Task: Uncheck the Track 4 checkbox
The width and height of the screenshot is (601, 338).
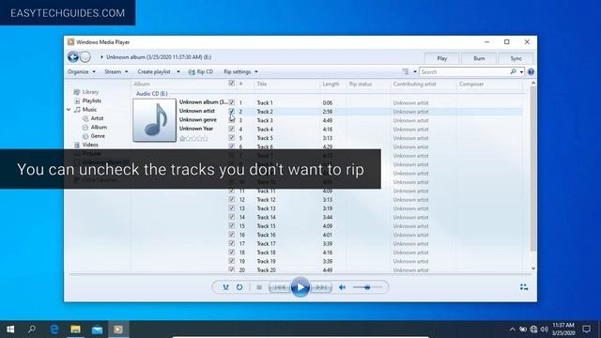Action: click(x=232, y=129)
